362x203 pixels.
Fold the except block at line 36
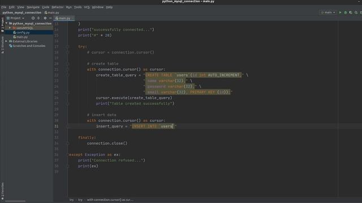(68, 155)
